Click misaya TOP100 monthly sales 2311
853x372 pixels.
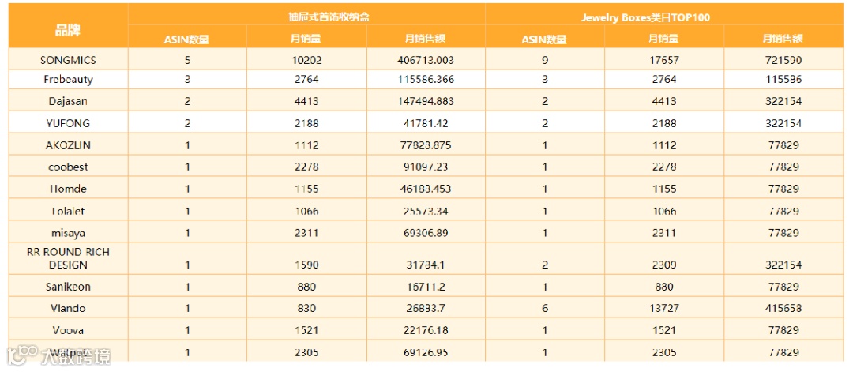pos(663,233)
